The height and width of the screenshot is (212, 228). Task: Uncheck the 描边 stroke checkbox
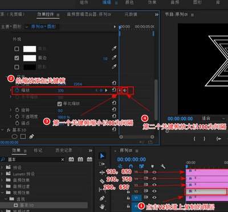coord(17,58)
